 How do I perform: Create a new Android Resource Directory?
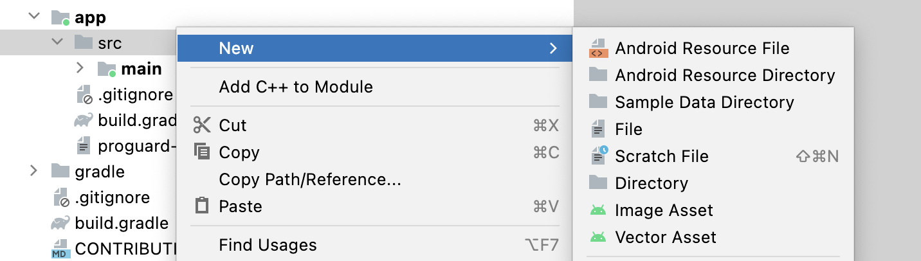point(725,75)
